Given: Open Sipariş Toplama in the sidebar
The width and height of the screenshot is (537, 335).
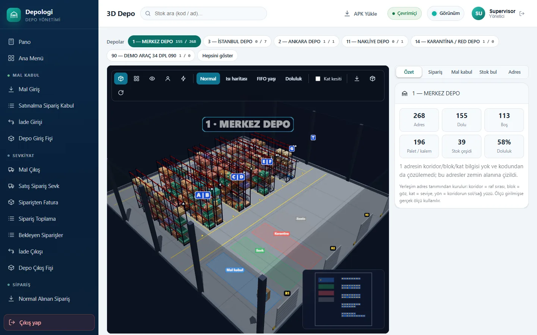Looking at the screenshot, I should pos(49,219).
